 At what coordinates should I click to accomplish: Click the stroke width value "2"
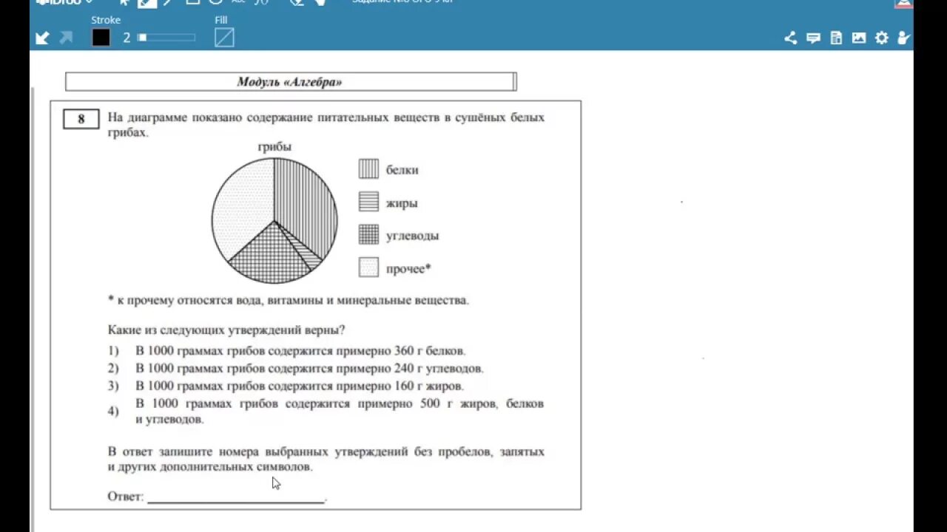tap(127, 38)
